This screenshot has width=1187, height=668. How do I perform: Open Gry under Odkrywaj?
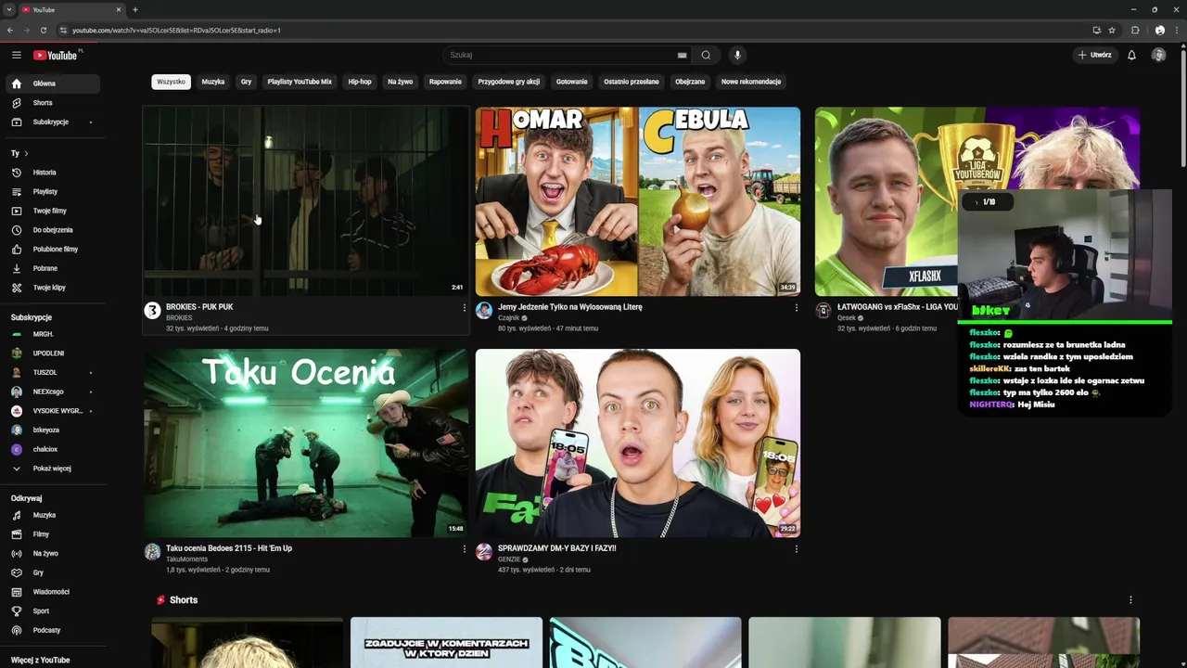53,572
